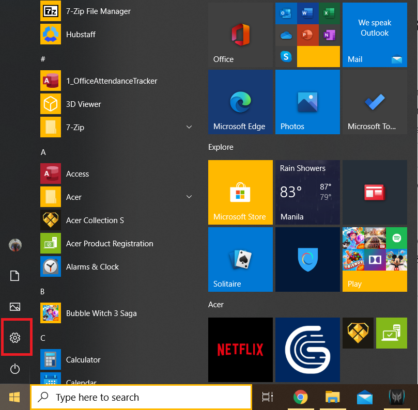Open Word in the Office apps tile
Viewport: 418px width, 410px height.
(307, 13)
